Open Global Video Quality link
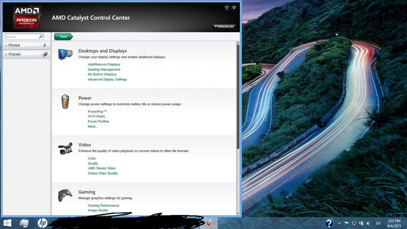The height and width of the screenshot is (229, 407). [x=103, y=173]
